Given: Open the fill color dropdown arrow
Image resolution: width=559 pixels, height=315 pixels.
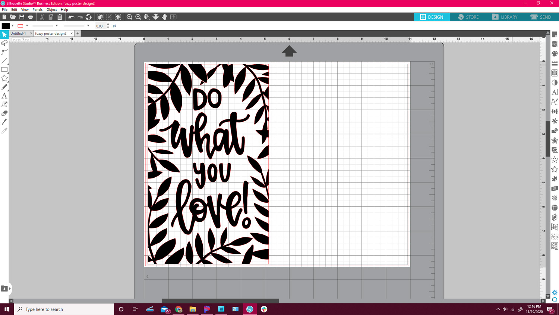Looking at the screenshot, I should [13, 26].
